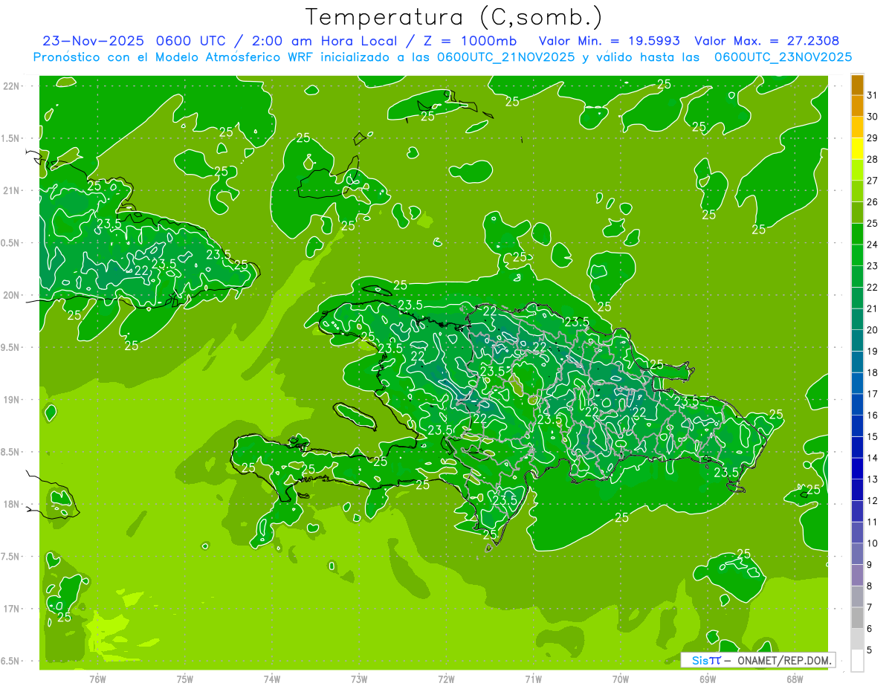Click the 70W longitude label
892x689 pixels.
(x=620, y=679)
